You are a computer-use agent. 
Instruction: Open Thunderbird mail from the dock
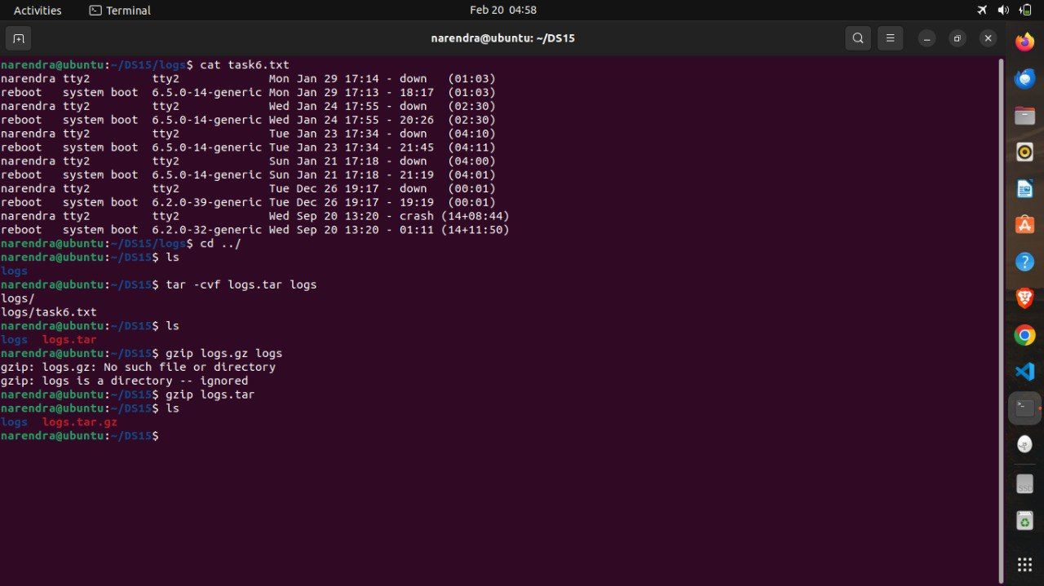point(1024,79)
